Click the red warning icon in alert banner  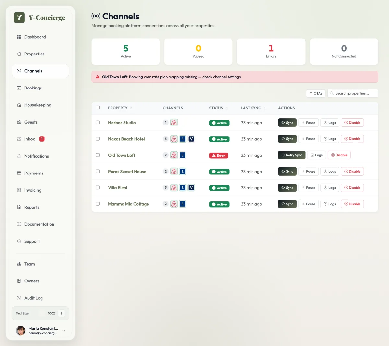click(98, 77)
